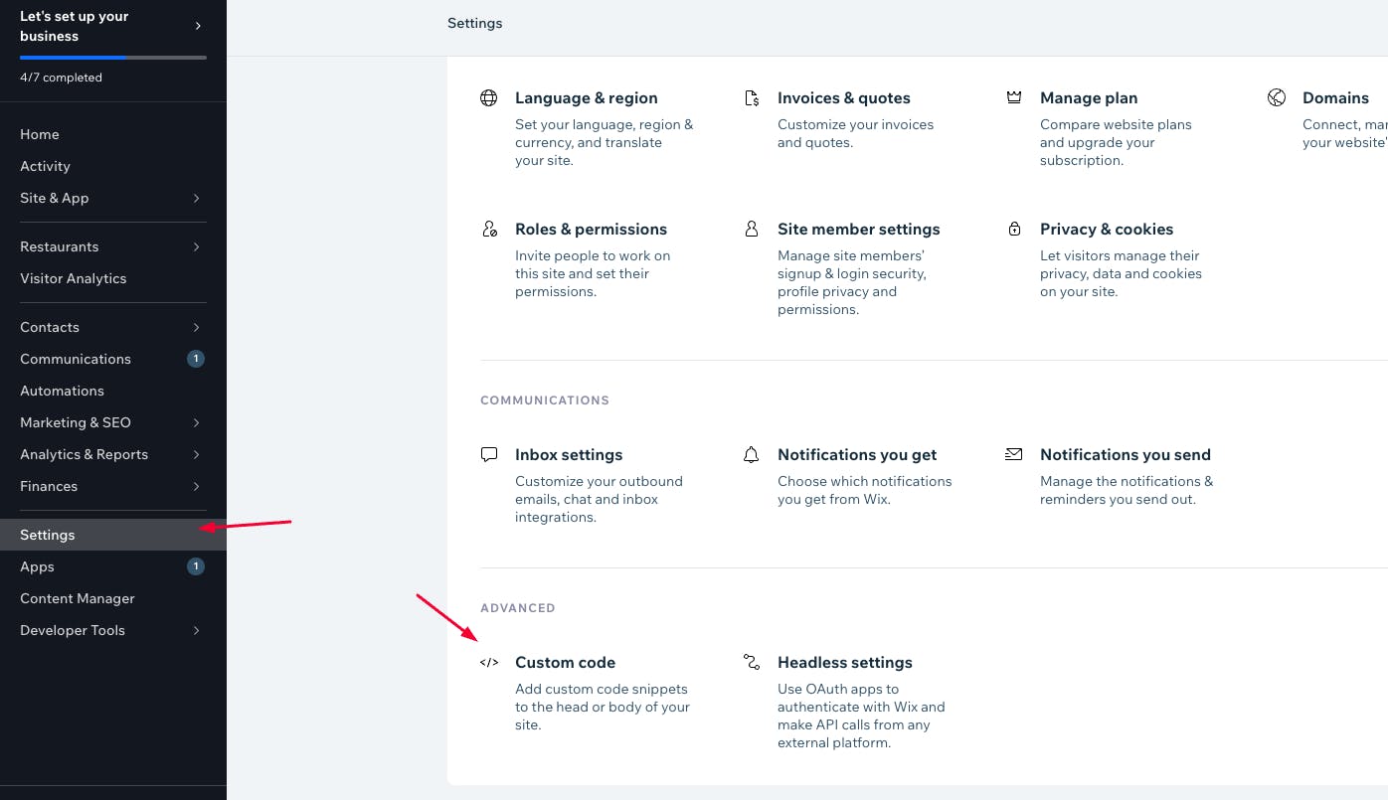Expand the Developer Tools submenu

pyautogui.click(x=196, y=630)
